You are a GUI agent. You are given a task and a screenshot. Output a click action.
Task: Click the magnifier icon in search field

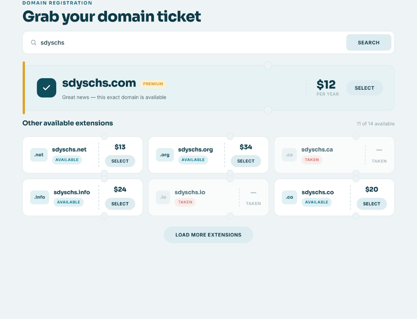pyautogui.click(x=34, y=43)
